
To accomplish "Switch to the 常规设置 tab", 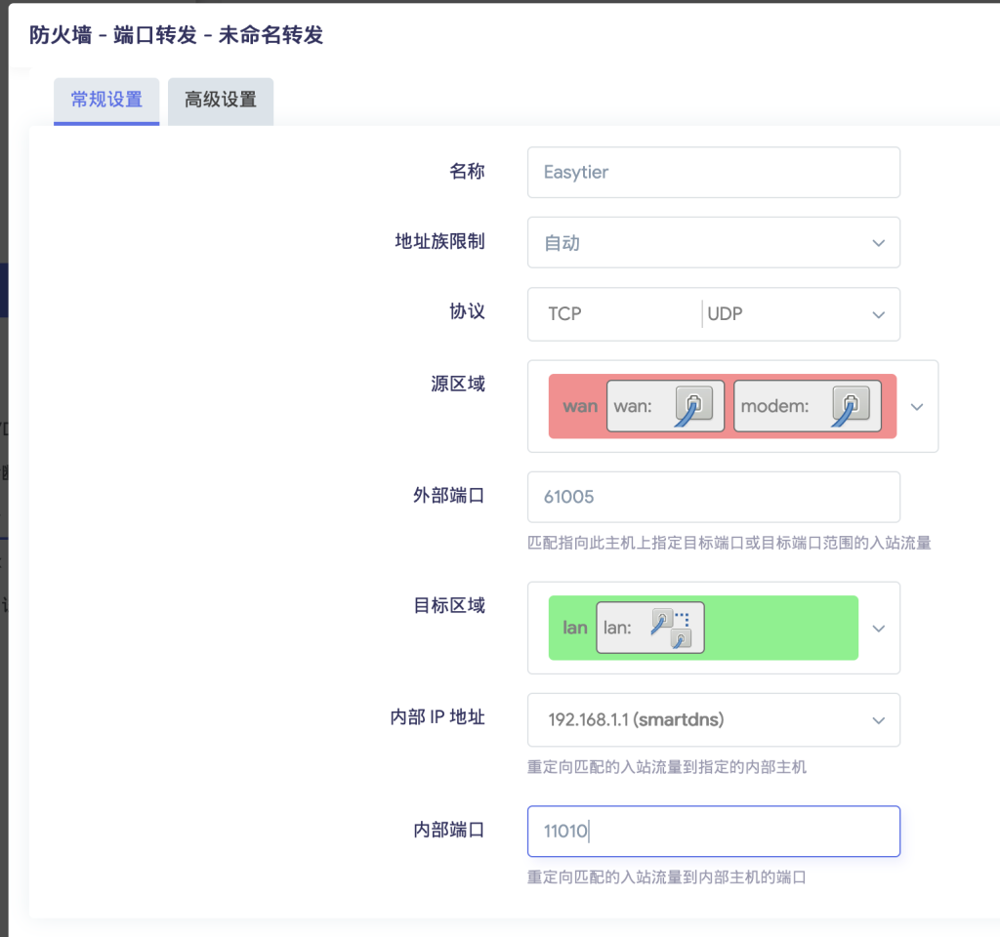I will 106,100.
